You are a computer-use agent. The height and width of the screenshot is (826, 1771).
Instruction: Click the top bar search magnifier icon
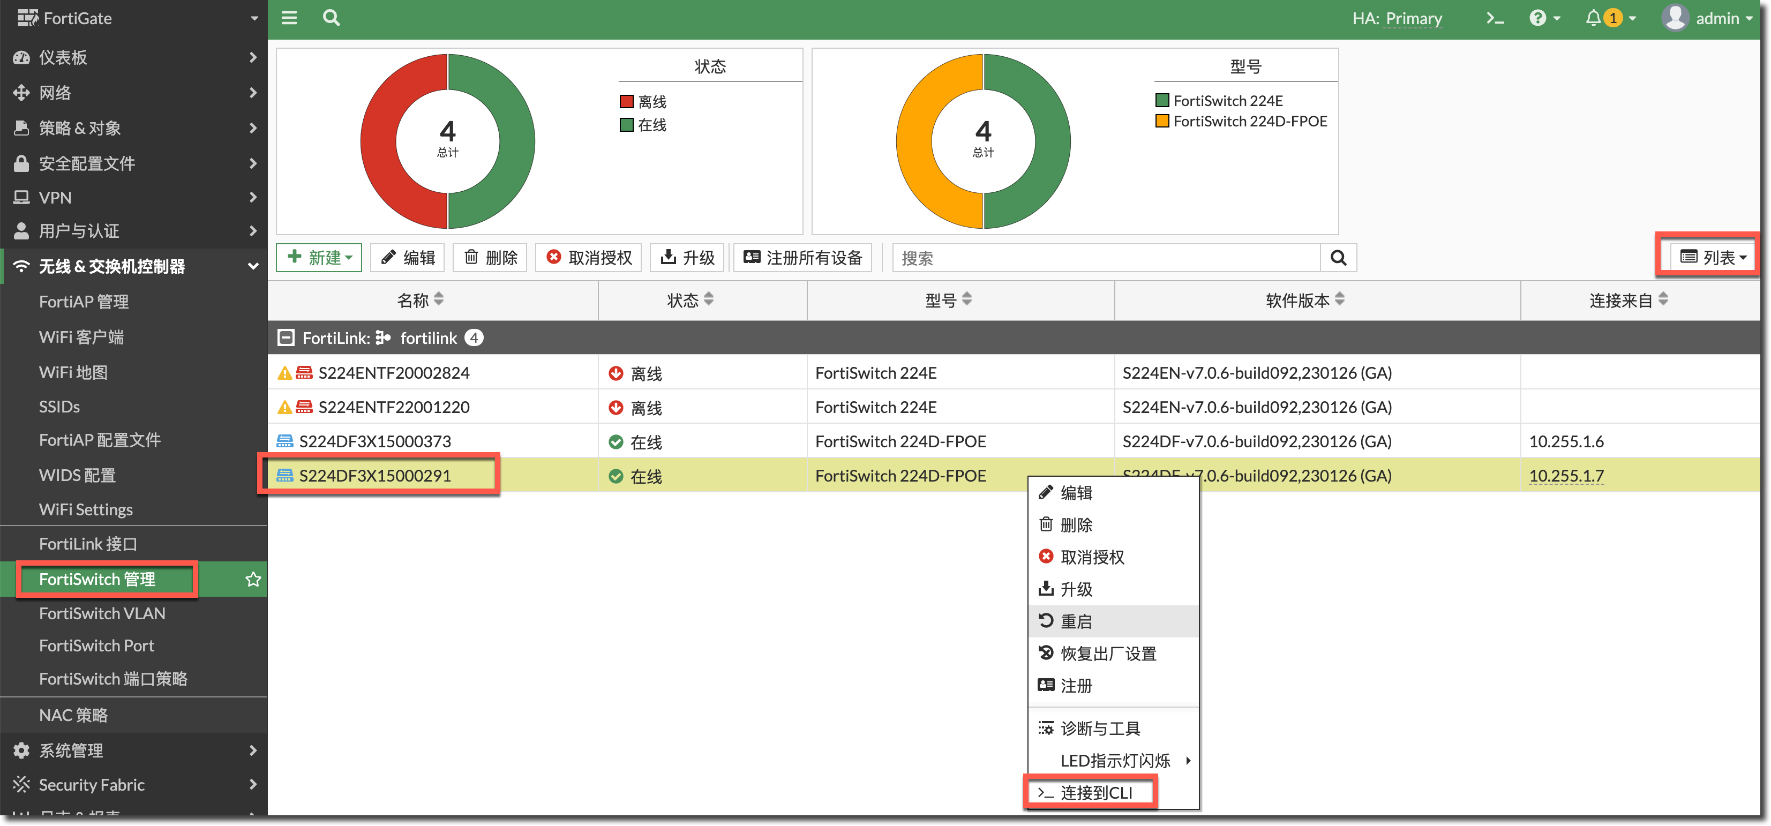click(x=332, y=18)
